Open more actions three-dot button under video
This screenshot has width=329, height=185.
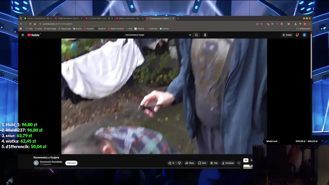point(239,163)
